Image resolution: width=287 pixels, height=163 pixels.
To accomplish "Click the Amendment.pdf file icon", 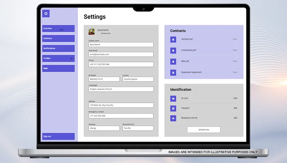I will [173, 50].
